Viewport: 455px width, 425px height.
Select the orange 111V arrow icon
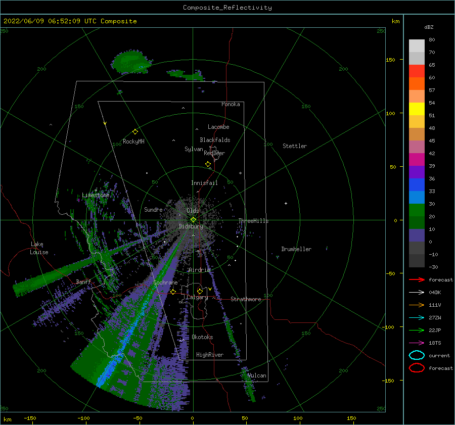(x=417, y=305)
